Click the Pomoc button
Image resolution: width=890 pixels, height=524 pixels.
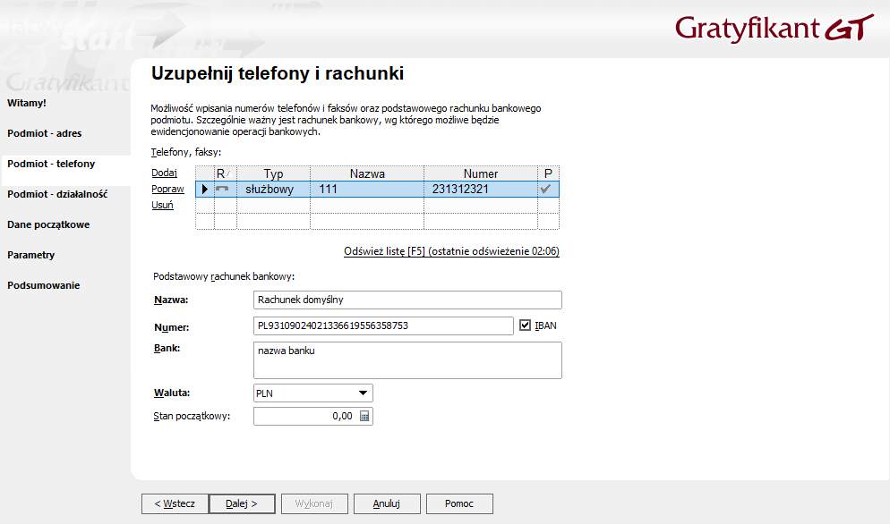pyautogui.click(x=459, y=503)
